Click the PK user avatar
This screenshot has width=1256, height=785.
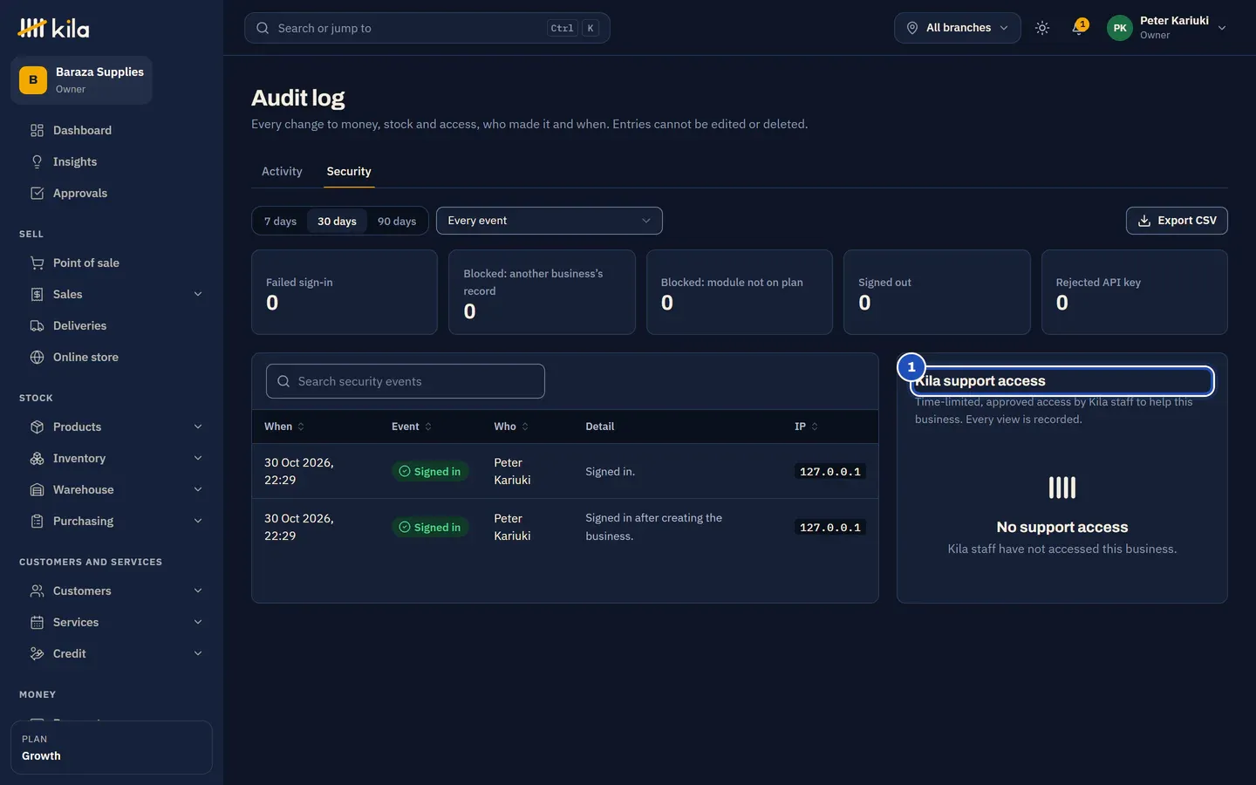[x=1120, y=28]
